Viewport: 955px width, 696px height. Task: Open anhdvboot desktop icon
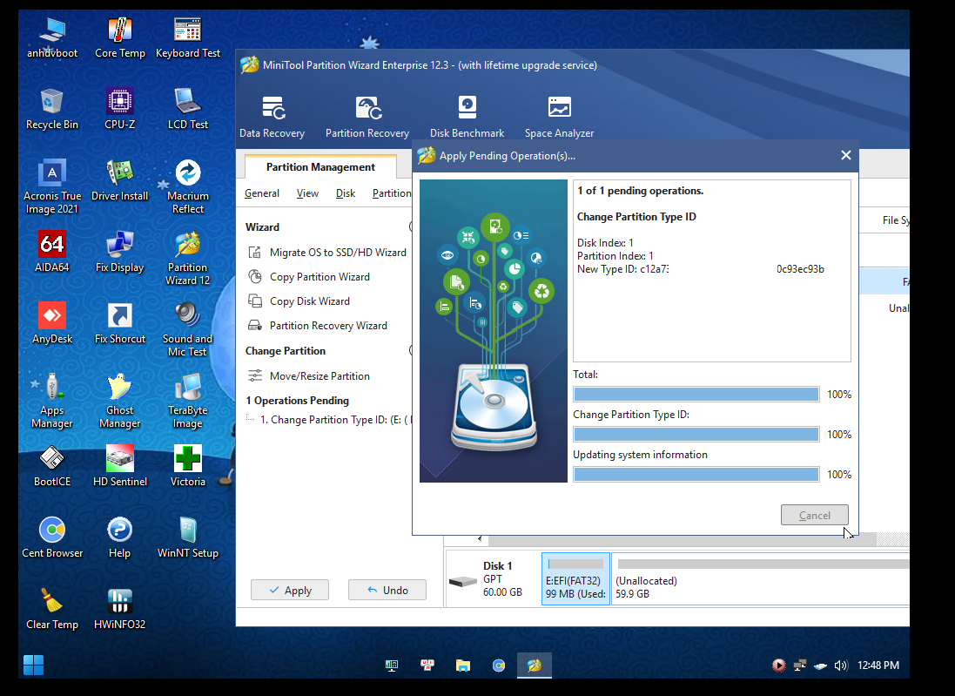click(52, 37)
